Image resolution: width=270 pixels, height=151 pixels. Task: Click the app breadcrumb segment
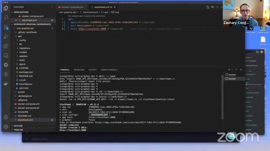pyautogui.click(x=106, y=12)
